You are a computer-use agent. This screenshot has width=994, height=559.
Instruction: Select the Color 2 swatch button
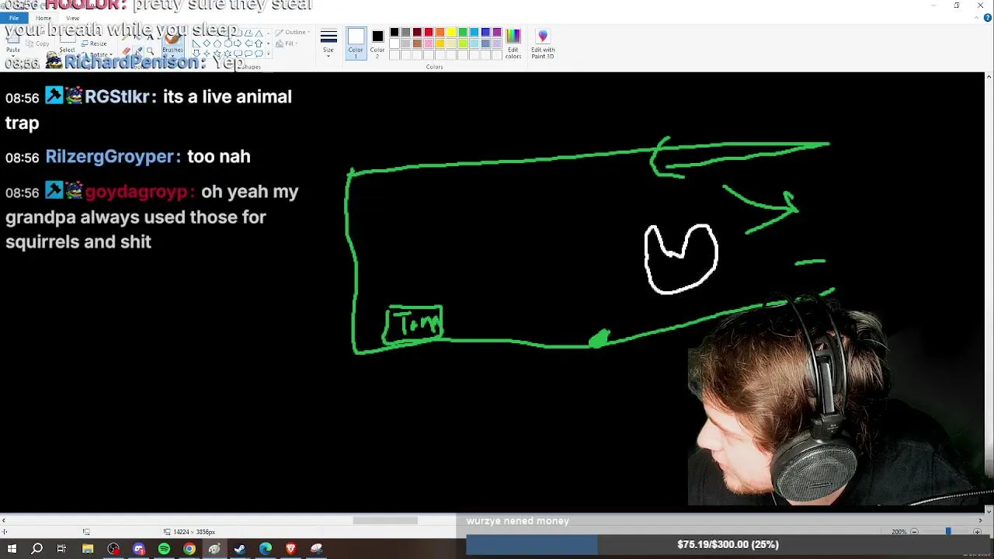point(377,43)
